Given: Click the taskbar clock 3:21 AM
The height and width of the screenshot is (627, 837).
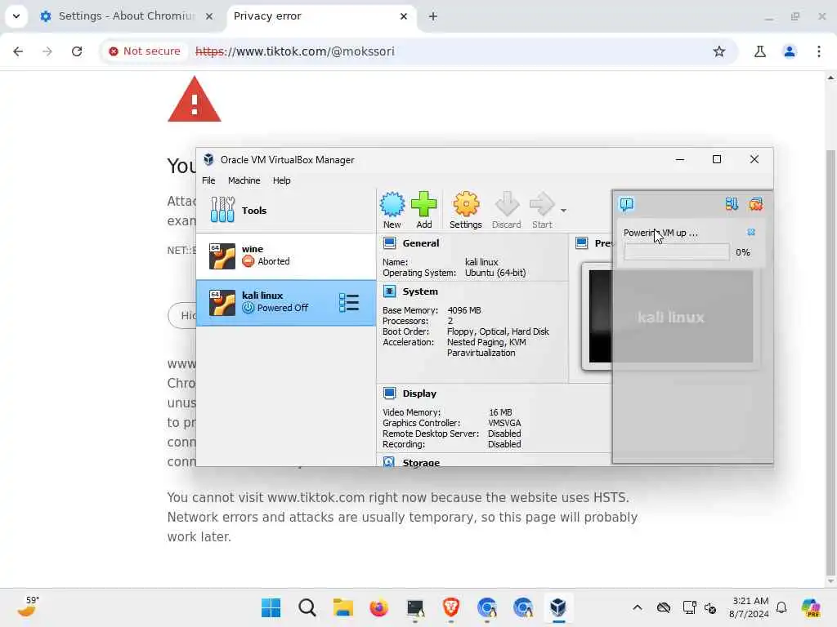Looking at the screenshot, I should pyautogui.click(x=749, y=607).
